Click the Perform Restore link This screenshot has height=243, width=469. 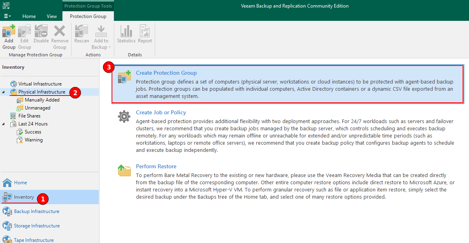(156, 167)
